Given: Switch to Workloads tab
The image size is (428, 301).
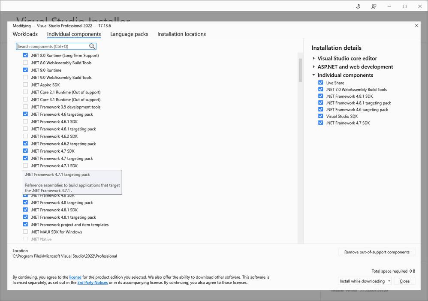Looking at the screenshot, I should coord(25,34).
